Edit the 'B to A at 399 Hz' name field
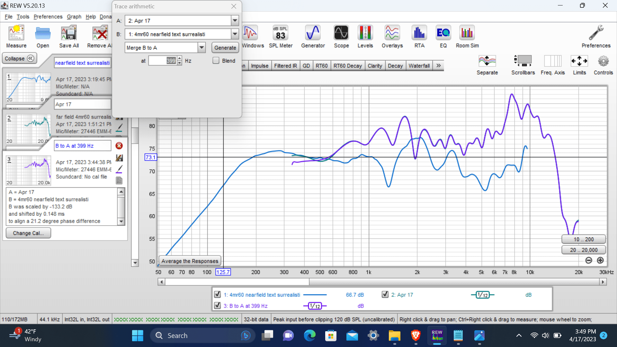617x347 pixels. [x=82, y=146]
